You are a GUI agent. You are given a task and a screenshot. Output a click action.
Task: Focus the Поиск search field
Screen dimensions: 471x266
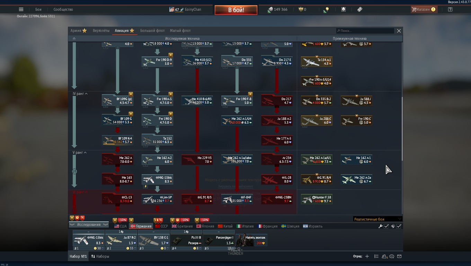click(x=365, y=31)
